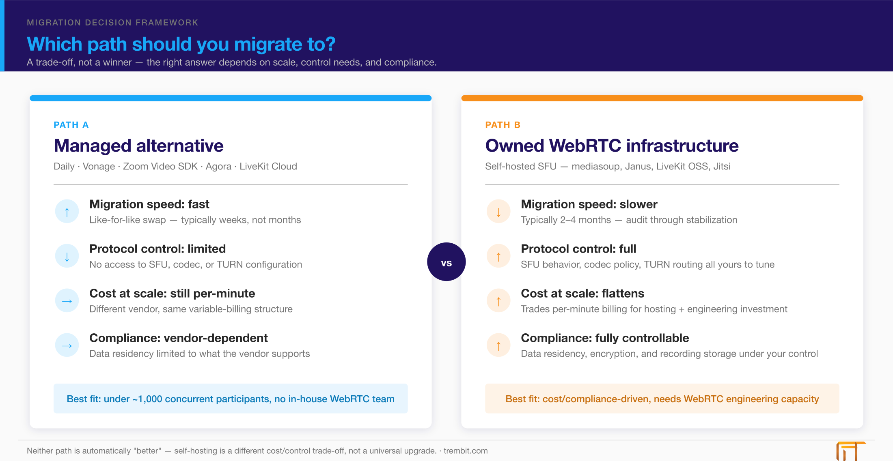Screen dimensions: 893x461
Task: Click the 'Cost at scale: still per-minute' heading
Action: coord(172,293)
